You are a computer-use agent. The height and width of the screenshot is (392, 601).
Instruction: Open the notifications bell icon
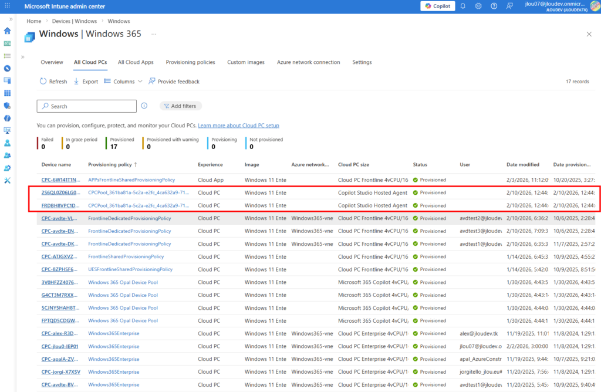(x=463, y=6)
